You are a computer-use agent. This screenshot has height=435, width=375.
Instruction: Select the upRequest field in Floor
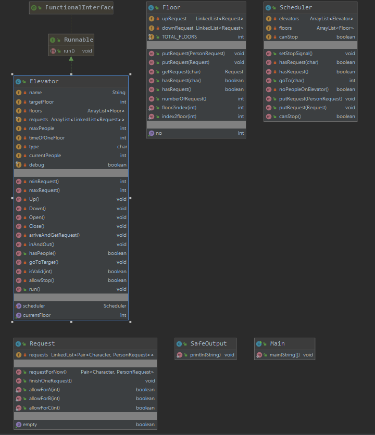pyautogui.click(x=174, y=19)
